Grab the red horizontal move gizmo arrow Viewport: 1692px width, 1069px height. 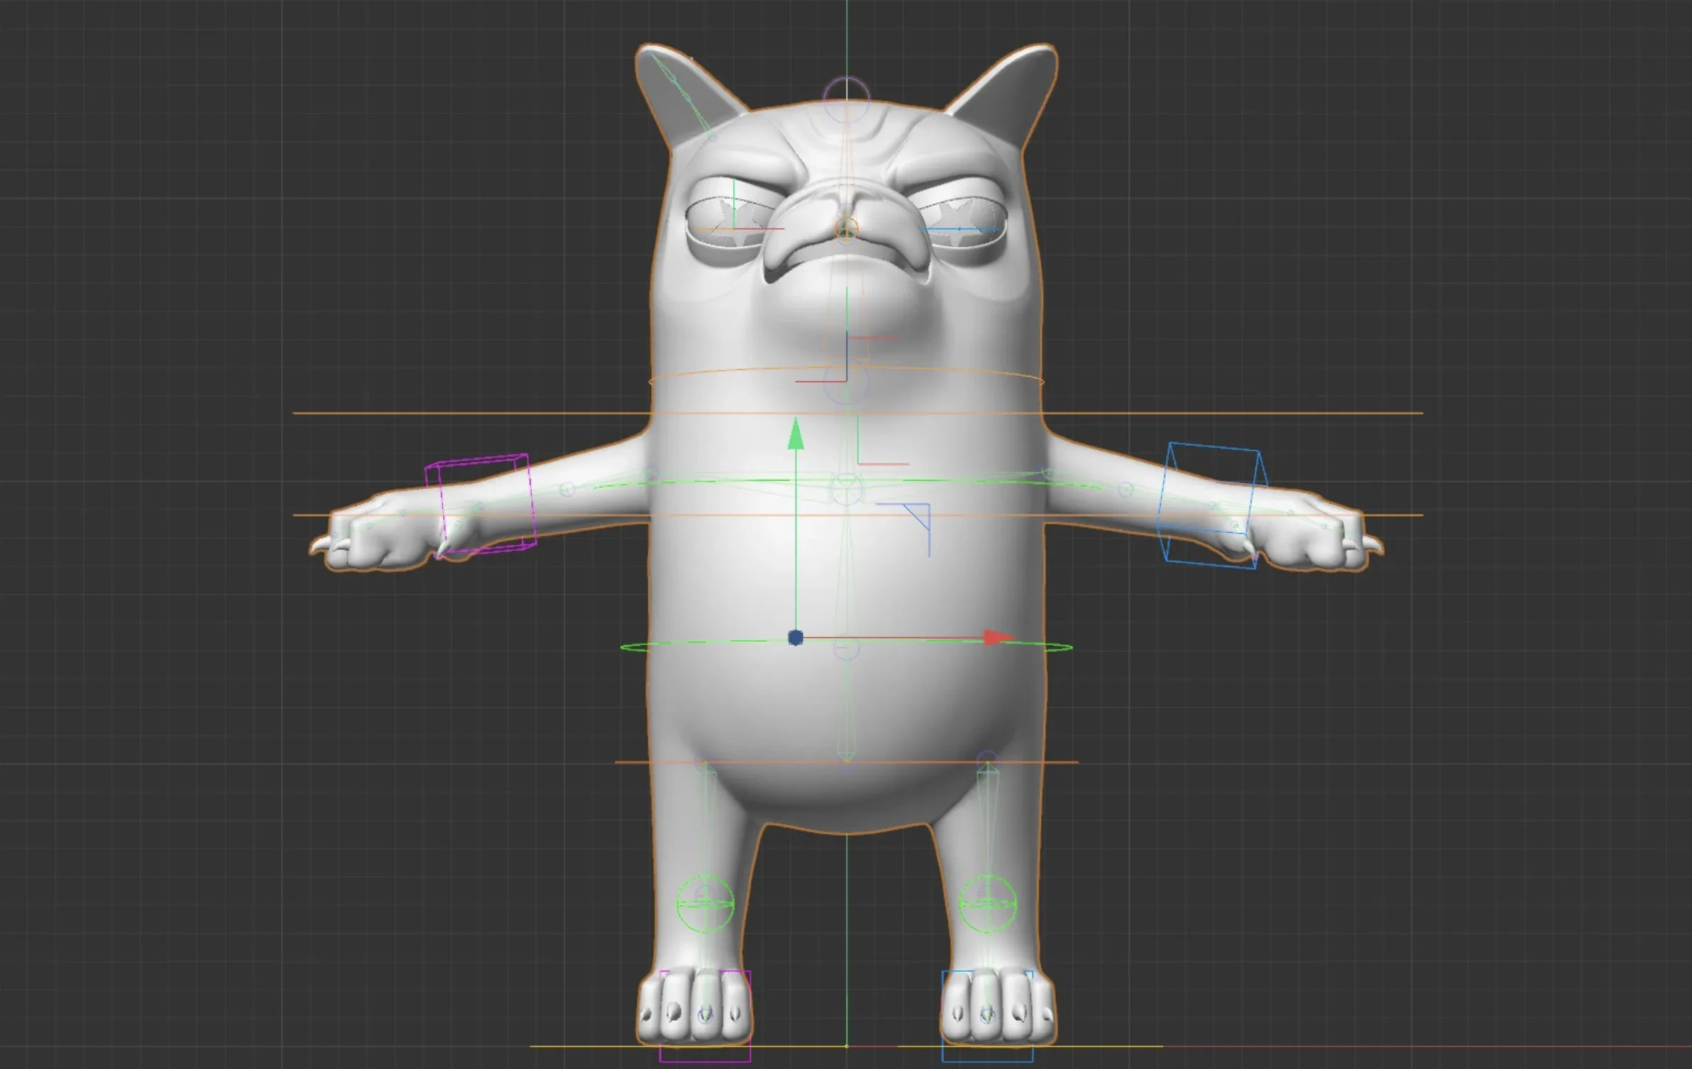(1001, 638)
